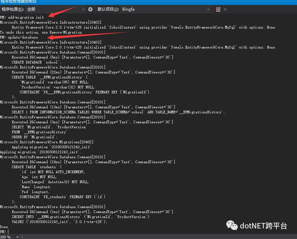Click the 'SELECT 1 FROM INFORMATION_SCHEMA.TABLES' line
The image size is (297, 239).
(x=118, y=112)
